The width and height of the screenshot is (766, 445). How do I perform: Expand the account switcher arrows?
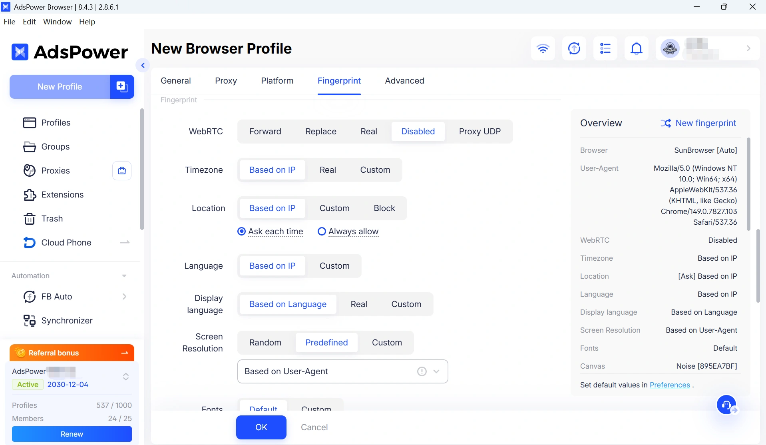[x=125, y=377]
